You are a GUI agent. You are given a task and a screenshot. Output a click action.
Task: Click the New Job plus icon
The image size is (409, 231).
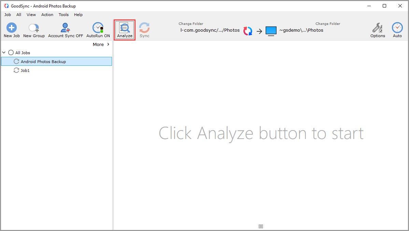point(12,28)
